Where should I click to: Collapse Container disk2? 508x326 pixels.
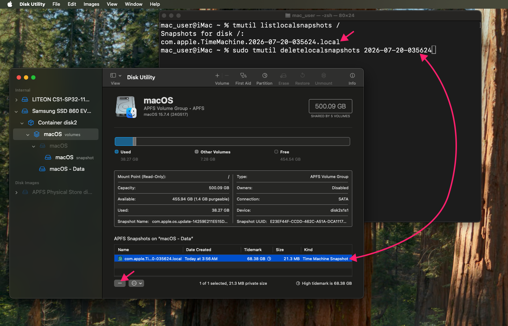pos(22,123)
